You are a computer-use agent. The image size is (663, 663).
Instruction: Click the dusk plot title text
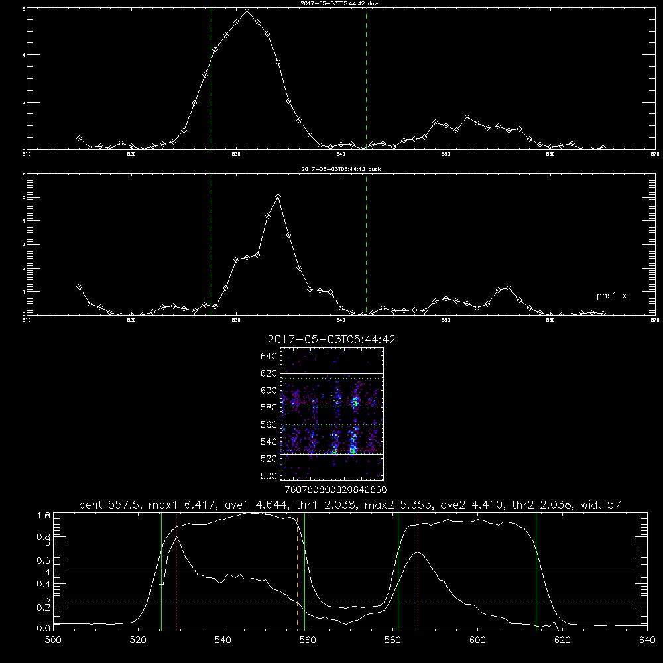(341, 169)
